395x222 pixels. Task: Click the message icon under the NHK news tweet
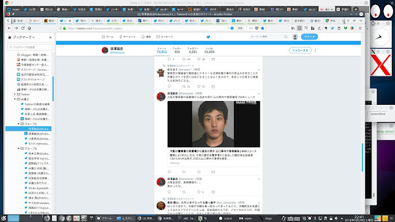tap(213, 172)
